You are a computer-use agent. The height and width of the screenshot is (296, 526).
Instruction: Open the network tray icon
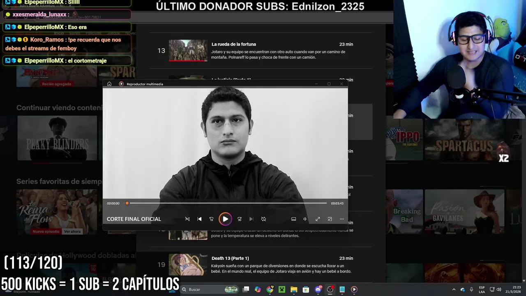click(x=492, y=289)
